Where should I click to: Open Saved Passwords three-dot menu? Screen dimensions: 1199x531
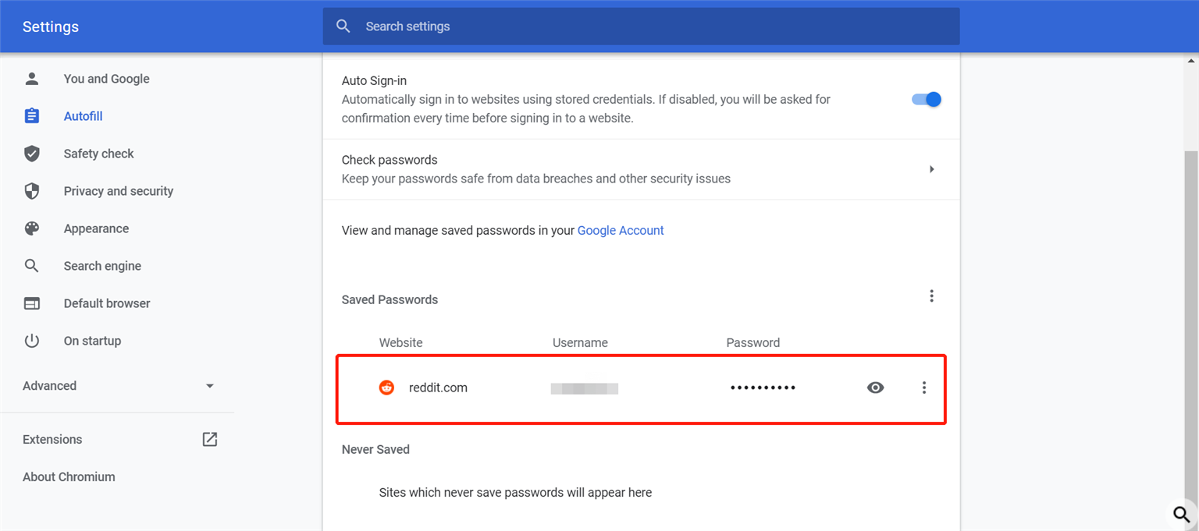click(x=931, y=296)
